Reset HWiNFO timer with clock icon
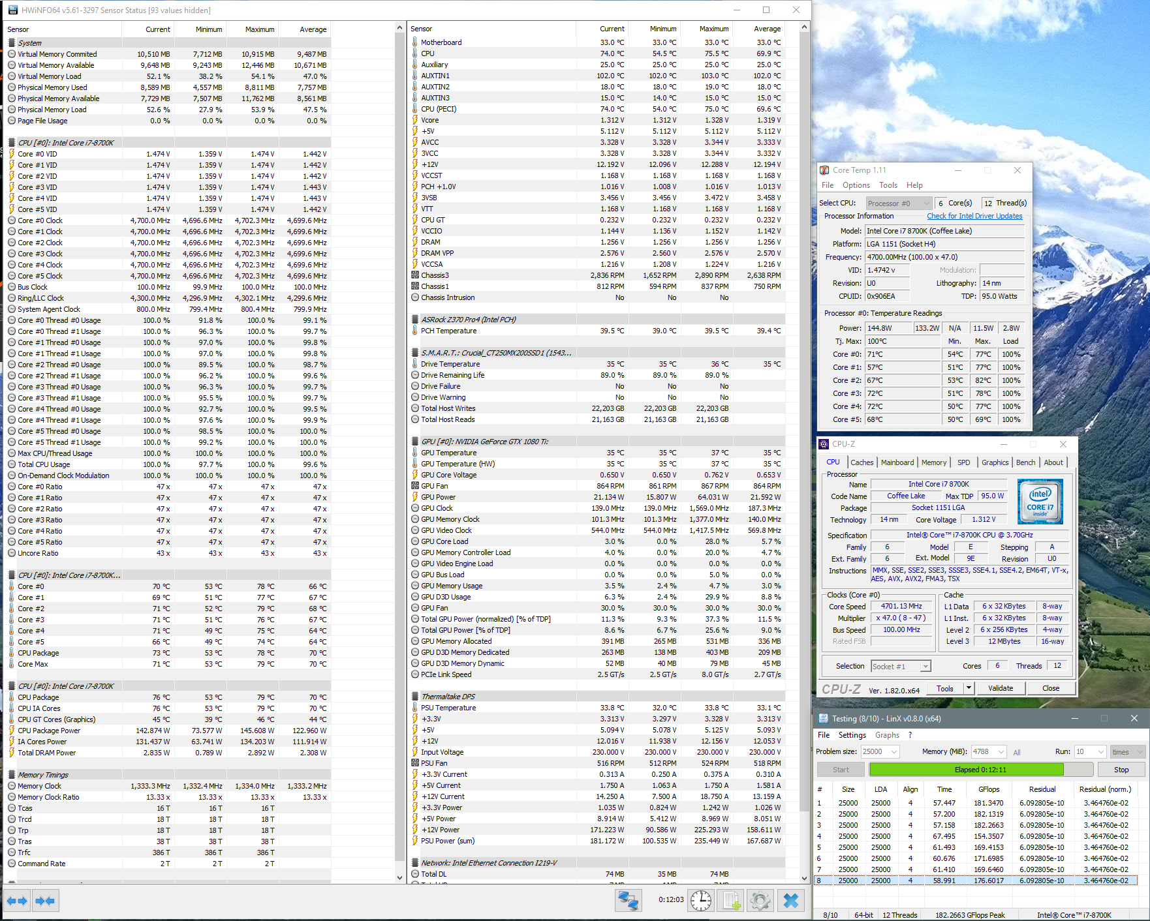Image resolution: width=1150 pixels, height=921 pixels. coord(701,901)
